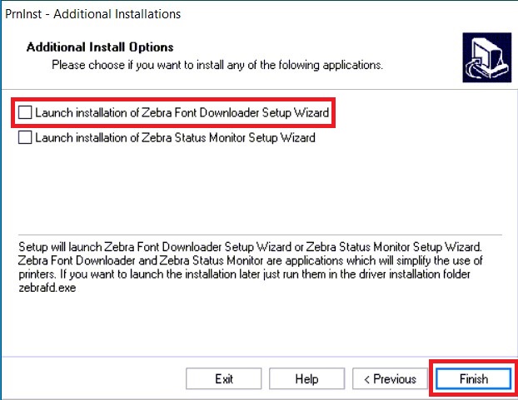Click the 'Zebra Status Monitor are applications' description line

point(251,260)
